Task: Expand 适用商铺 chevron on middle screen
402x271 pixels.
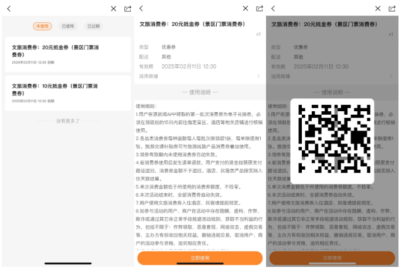Action: click(258, 76)
